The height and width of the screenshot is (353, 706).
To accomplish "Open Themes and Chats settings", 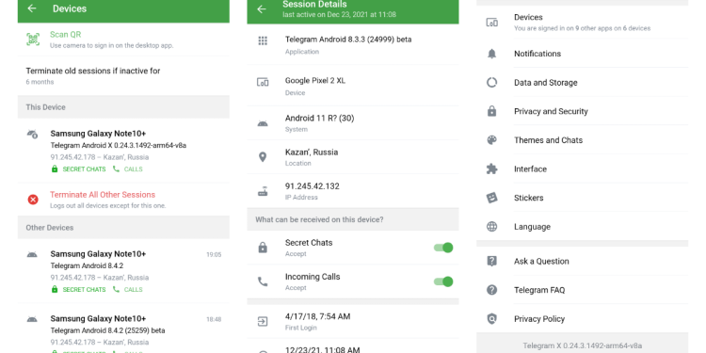I will pos(582,140).
